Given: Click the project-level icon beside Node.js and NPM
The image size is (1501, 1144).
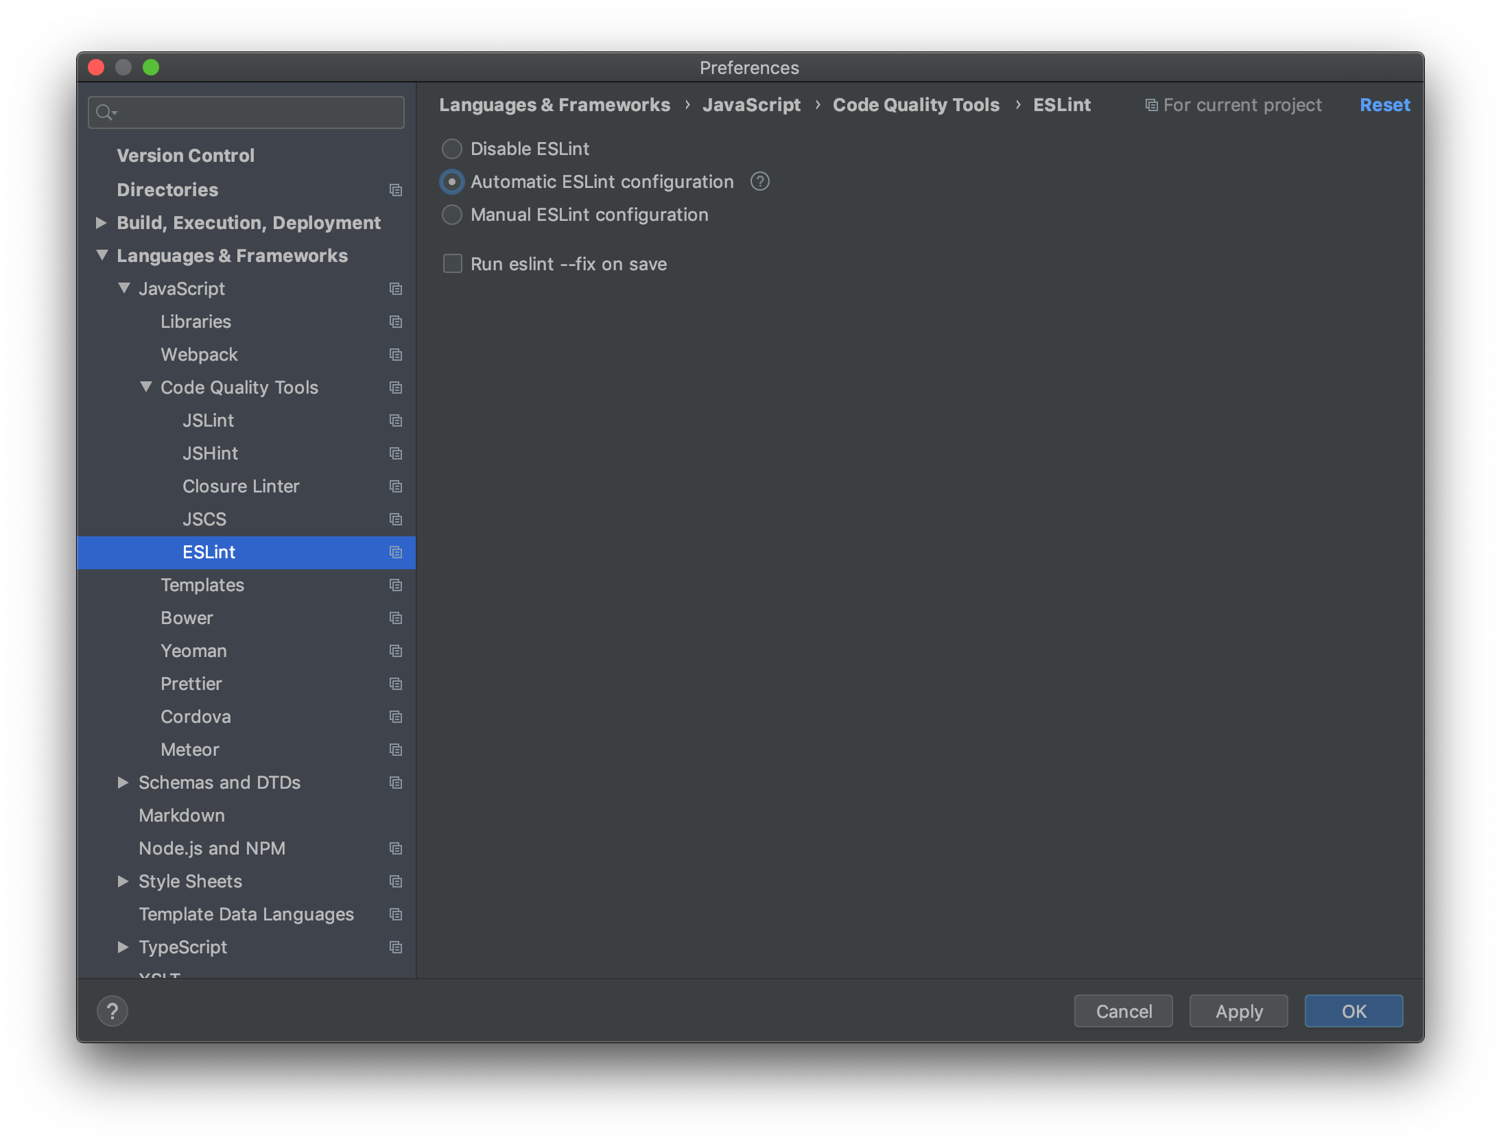Looking at the screenshot, I should point(396,848).
